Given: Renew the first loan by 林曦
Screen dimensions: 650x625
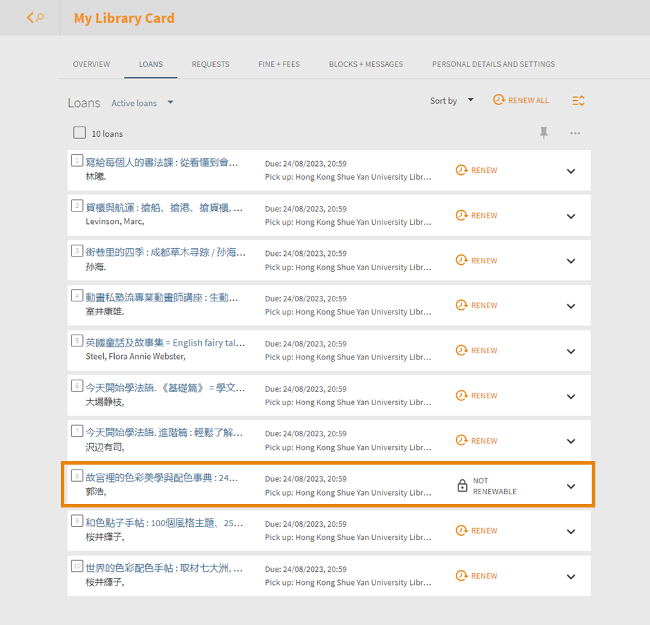Looking at the screenshot, I should tap(476, 170).
